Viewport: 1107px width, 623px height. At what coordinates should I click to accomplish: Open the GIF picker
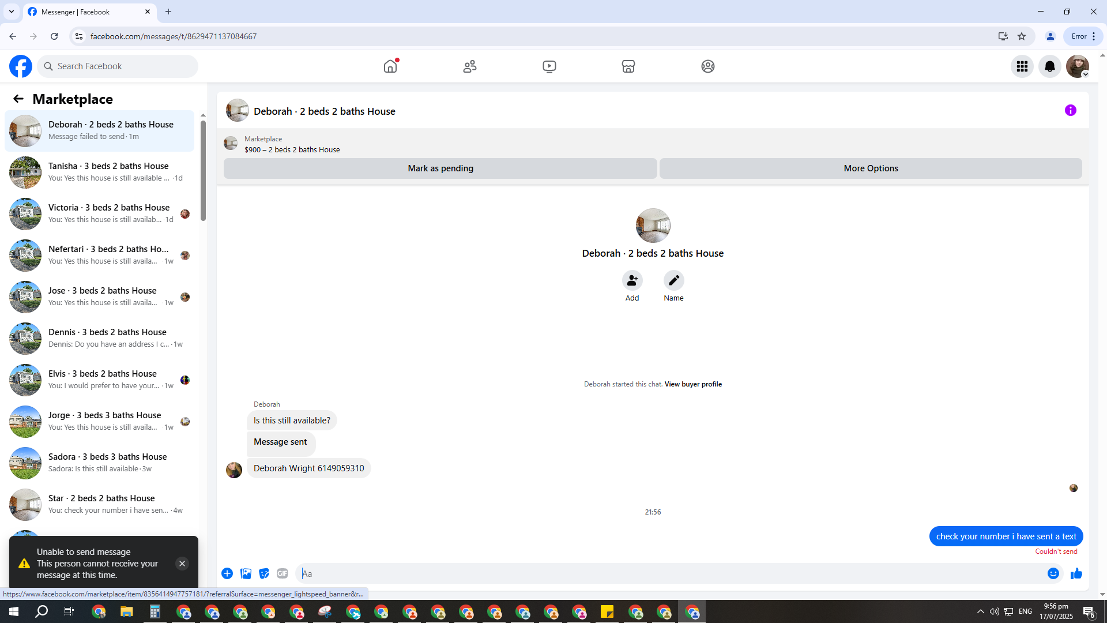pyautogui.click(x=283, y=573)
